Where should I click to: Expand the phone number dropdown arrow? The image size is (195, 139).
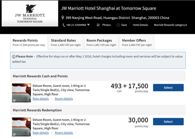(88, 25)
